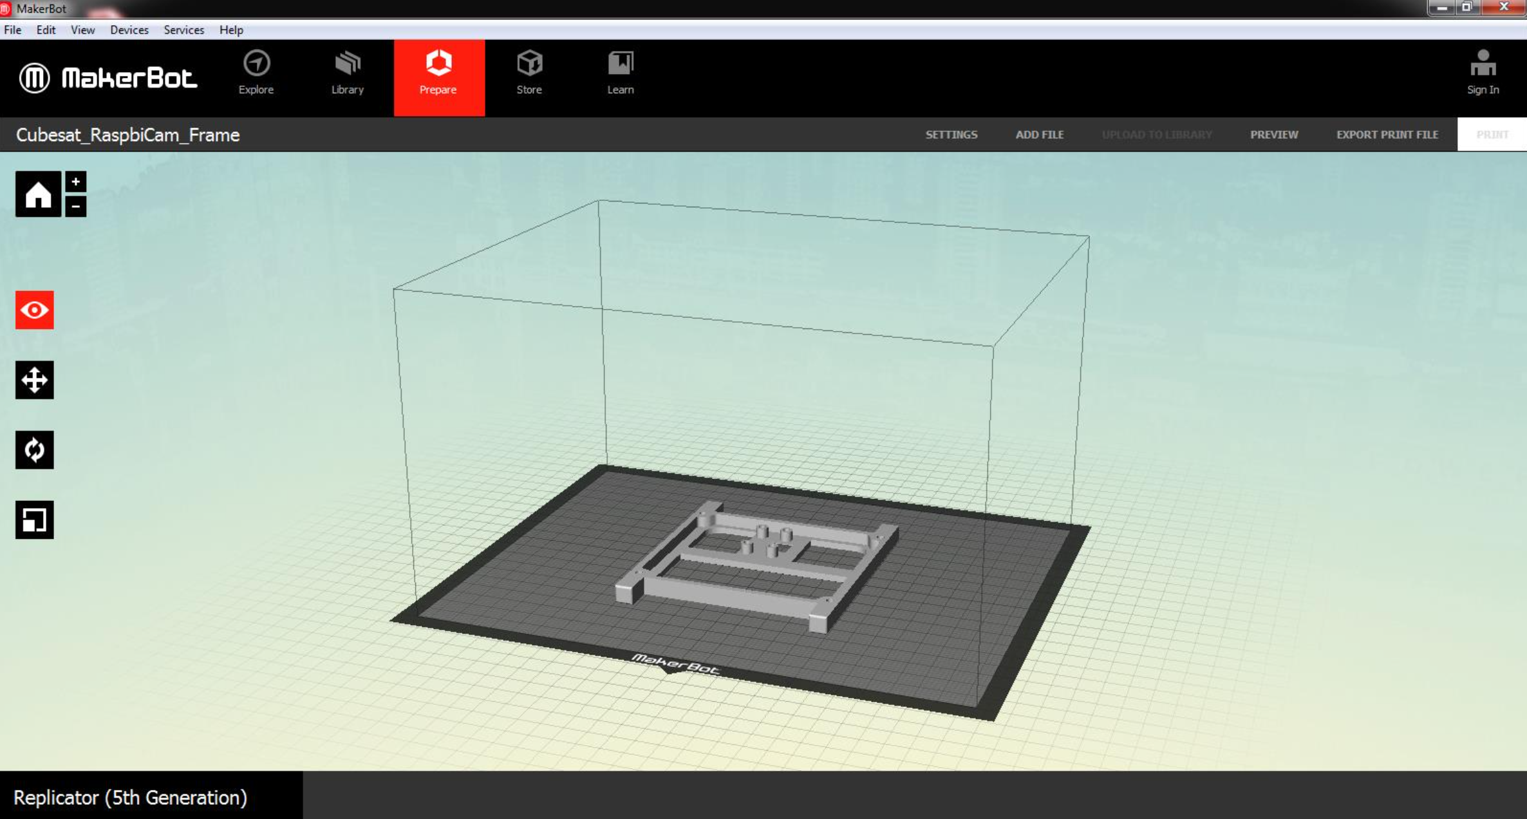1527x819 pixels.
Task: Select the Scale tool
Action: 35,520
